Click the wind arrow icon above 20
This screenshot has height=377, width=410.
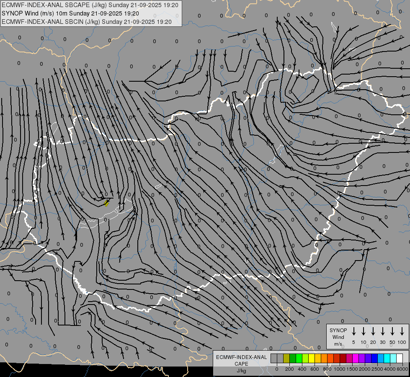point(373,331)
